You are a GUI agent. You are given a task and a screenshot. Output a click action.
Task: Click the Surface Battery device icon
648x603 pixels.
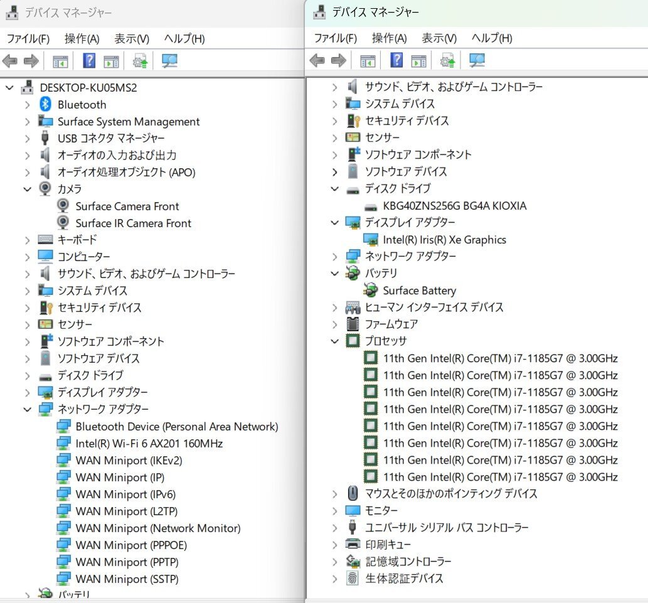coord(371,291)
